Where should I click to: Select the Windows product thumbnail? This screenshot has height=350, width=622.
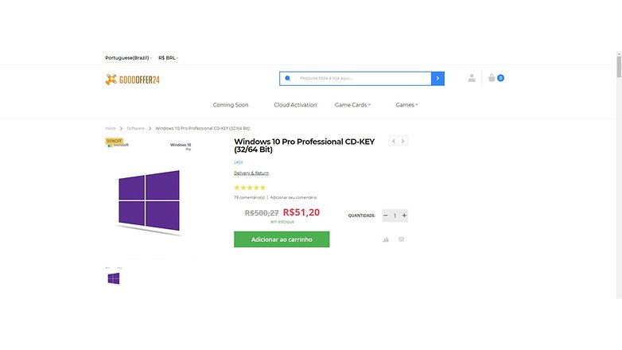[114, 278]
